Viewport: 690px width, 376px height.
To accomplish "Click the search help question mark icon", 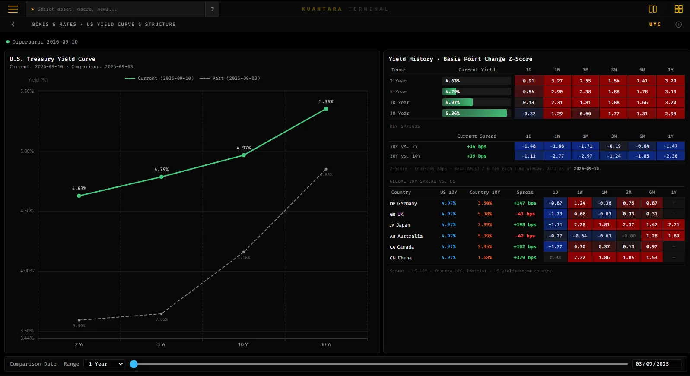I will (212, 9).
